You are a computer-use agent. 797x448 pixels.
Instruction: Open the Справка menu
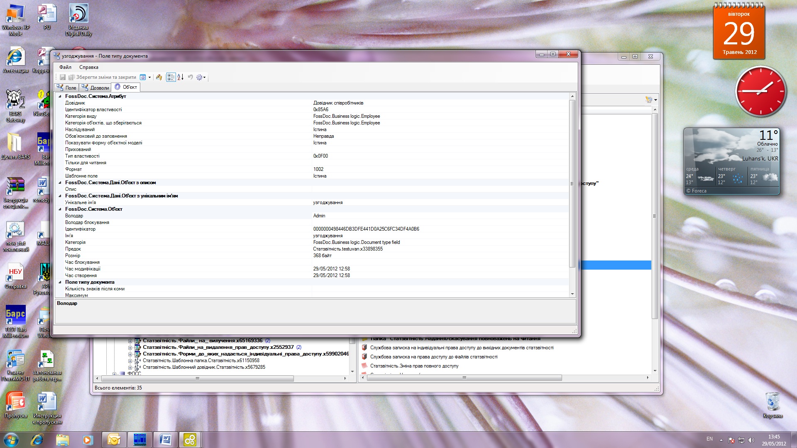[89, 67]
